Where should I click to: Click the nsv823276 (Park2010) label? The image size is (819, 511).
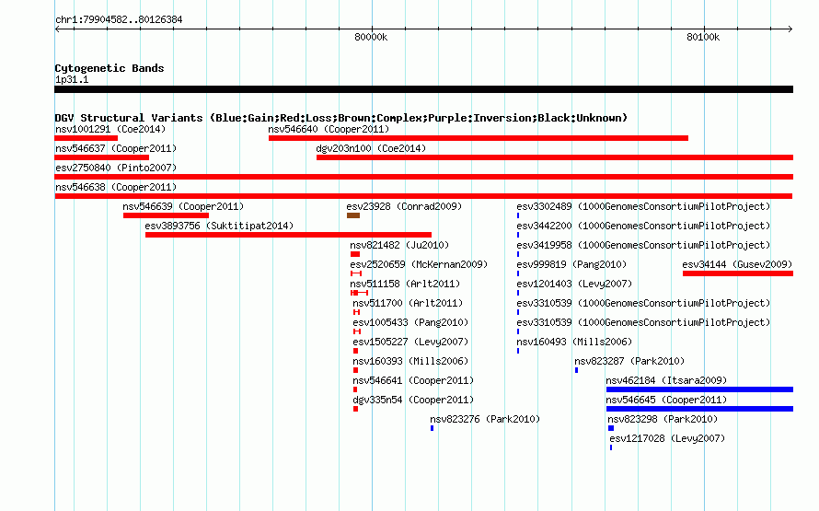(x=485, y=419)
